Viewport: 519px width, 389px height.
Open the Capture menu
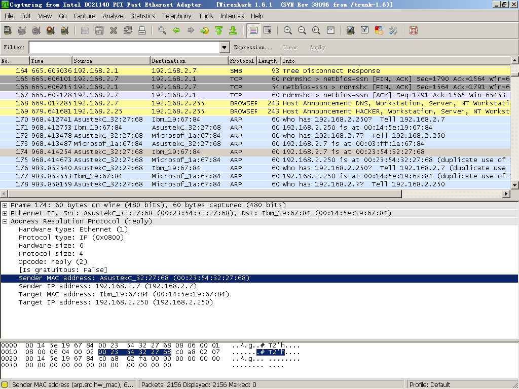pyautogui.click(x=85, y=16)
